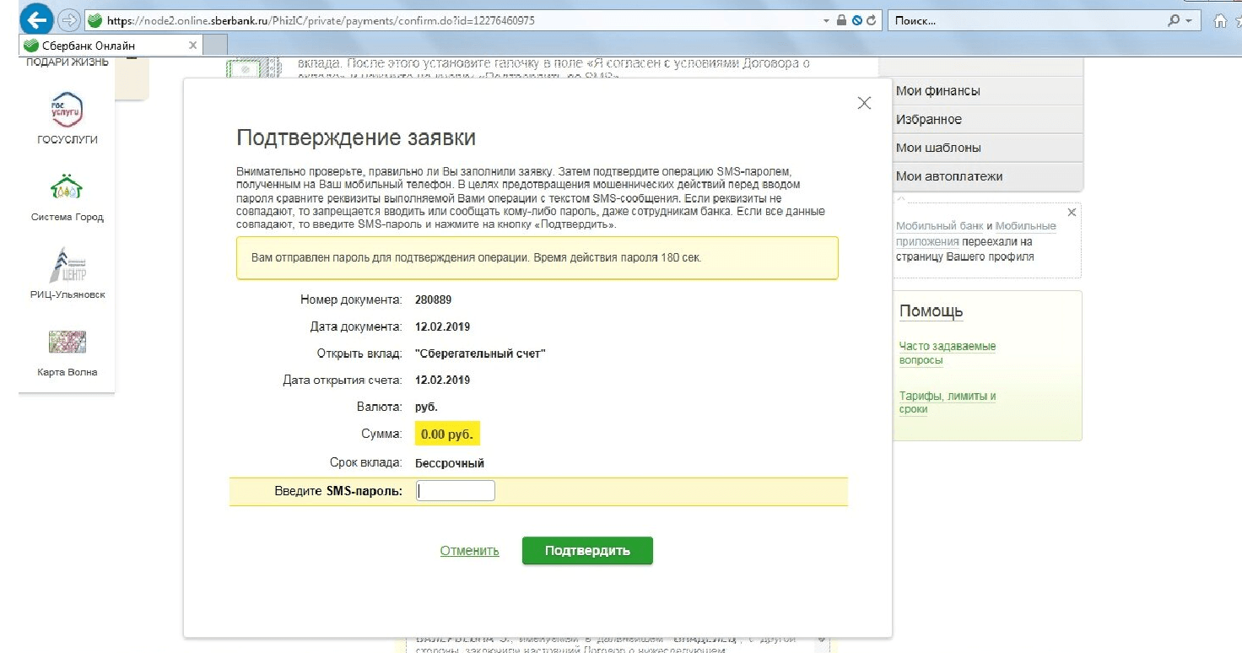Viewport: 1242px width, 653px height.
Task: Click the Подтверждение заявки heading
Action: (x=355, y=138)
